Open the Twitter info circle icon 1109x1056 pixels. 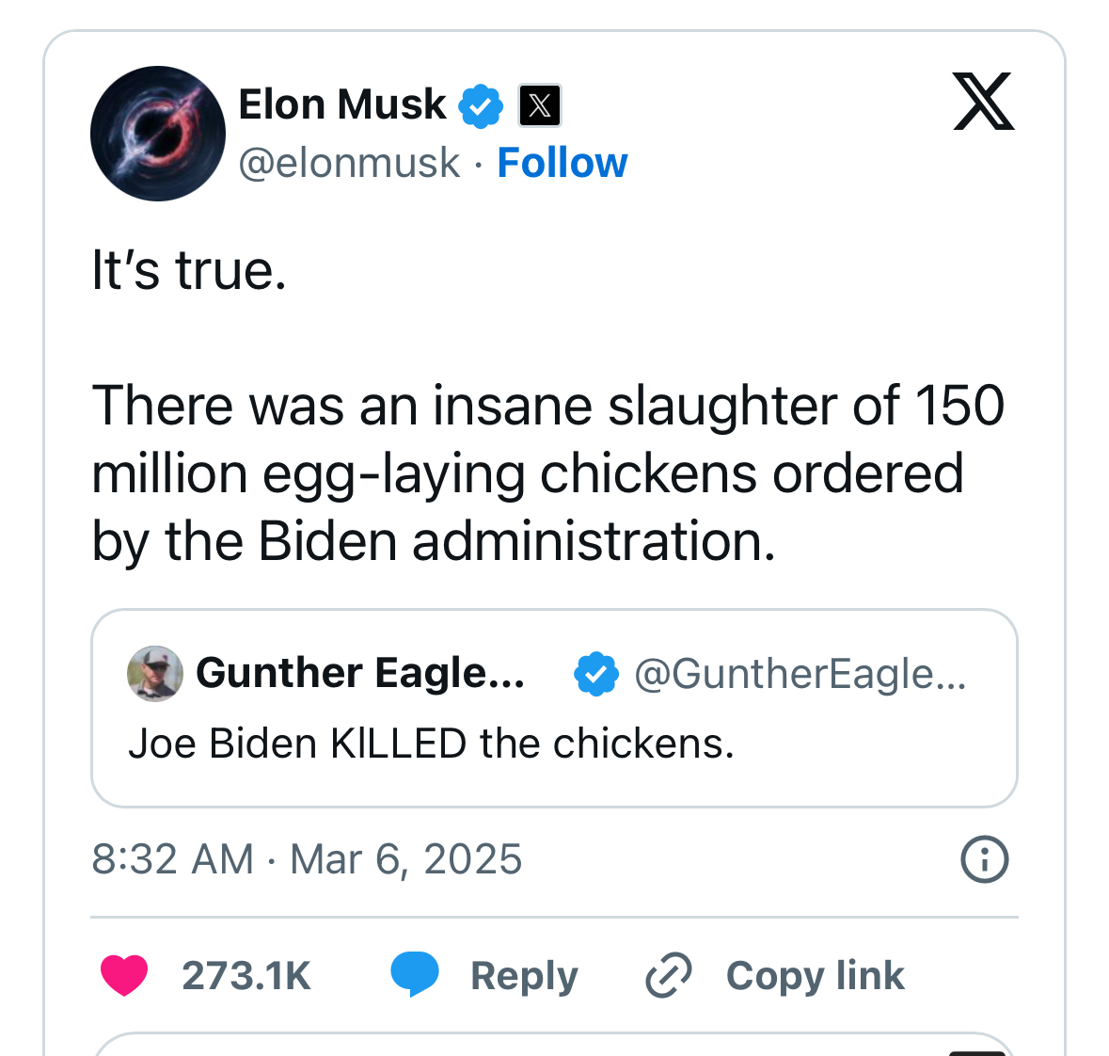(x=984, y=859)
